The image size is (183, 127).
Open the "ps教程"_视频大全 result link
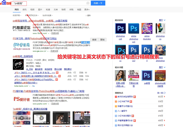click(30, 109)
